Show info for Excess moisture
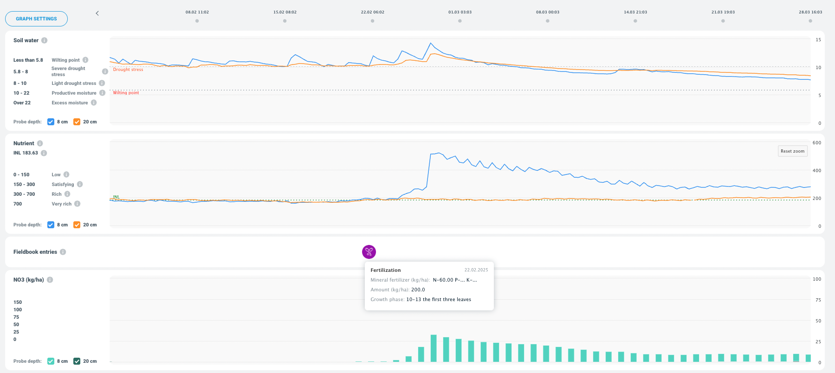This screenshot has width=835, height=373. pos(94,103)
